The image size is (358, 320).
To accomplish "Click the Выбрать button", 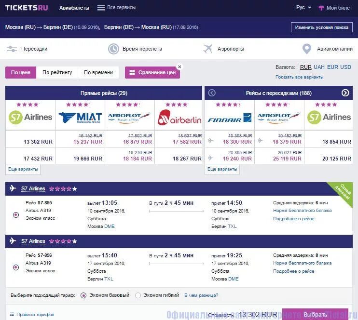I will 315,314.
